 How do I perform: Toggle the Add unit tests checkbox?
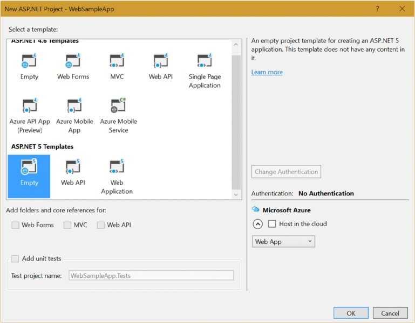click(x=15, y=258)
